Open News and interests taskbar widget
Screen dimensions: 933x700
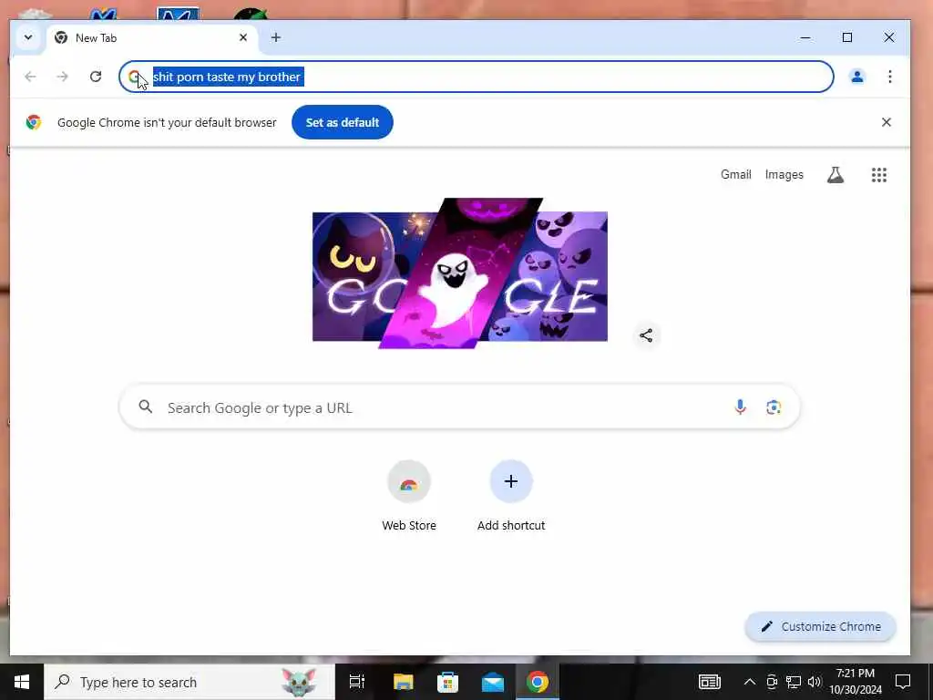709,682
